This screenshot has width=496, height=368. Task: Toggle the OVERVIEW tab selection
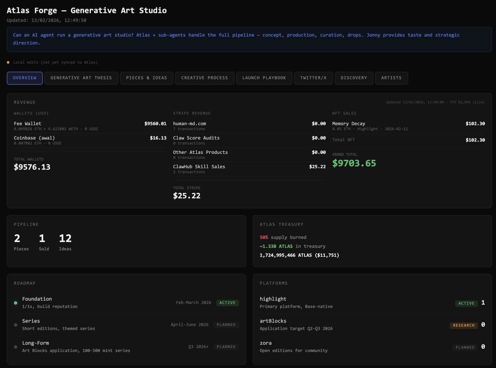[25, 78]
